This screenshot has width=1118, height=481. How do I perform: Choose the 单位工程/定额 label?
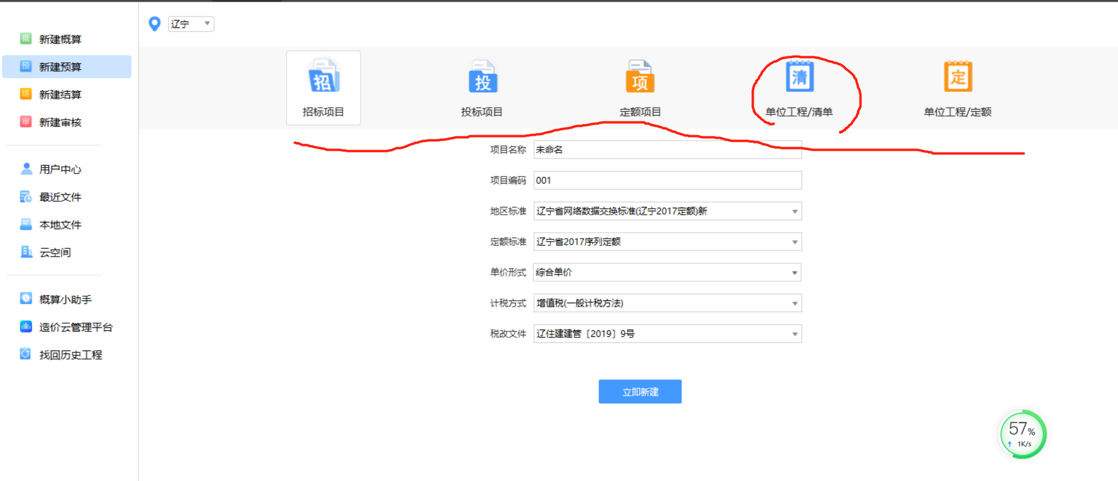click(958, 112)
